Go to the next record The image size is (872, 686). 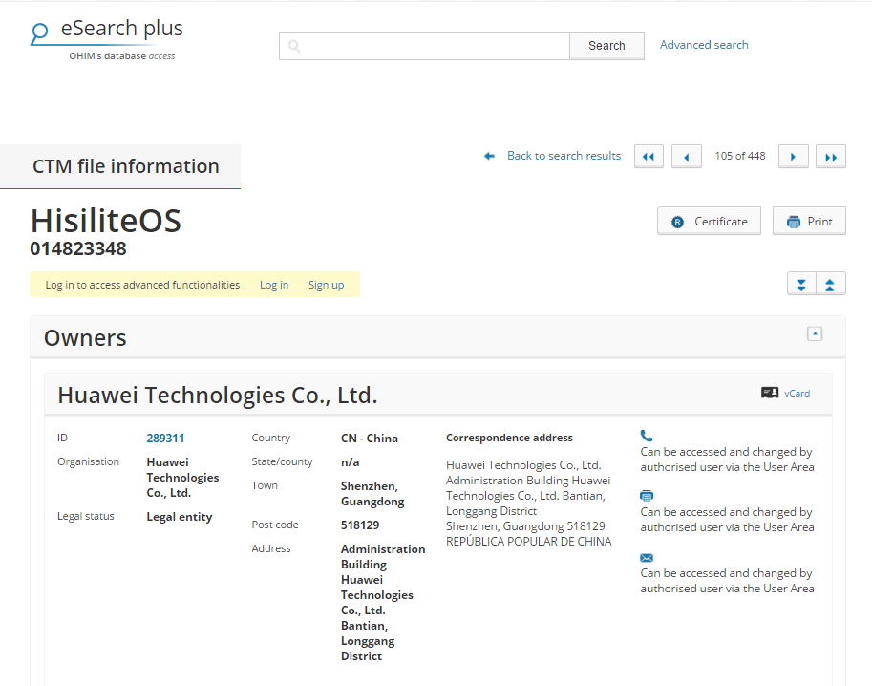point(793,157)
